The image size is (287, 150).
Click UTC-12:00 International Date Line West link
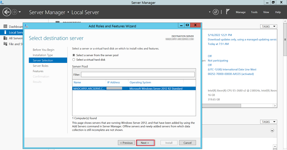pos(232,69)
